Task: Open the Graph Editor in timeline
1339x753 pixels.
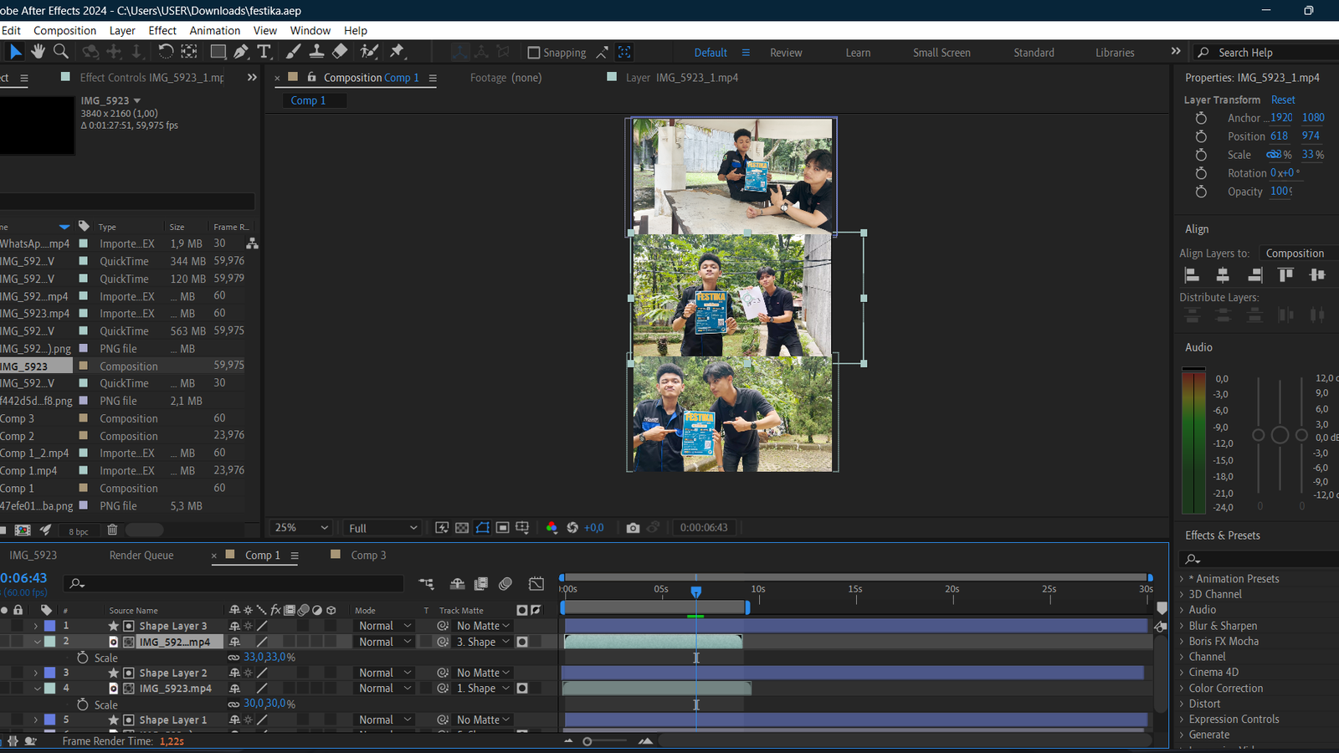Action: [x=536, y=584]
